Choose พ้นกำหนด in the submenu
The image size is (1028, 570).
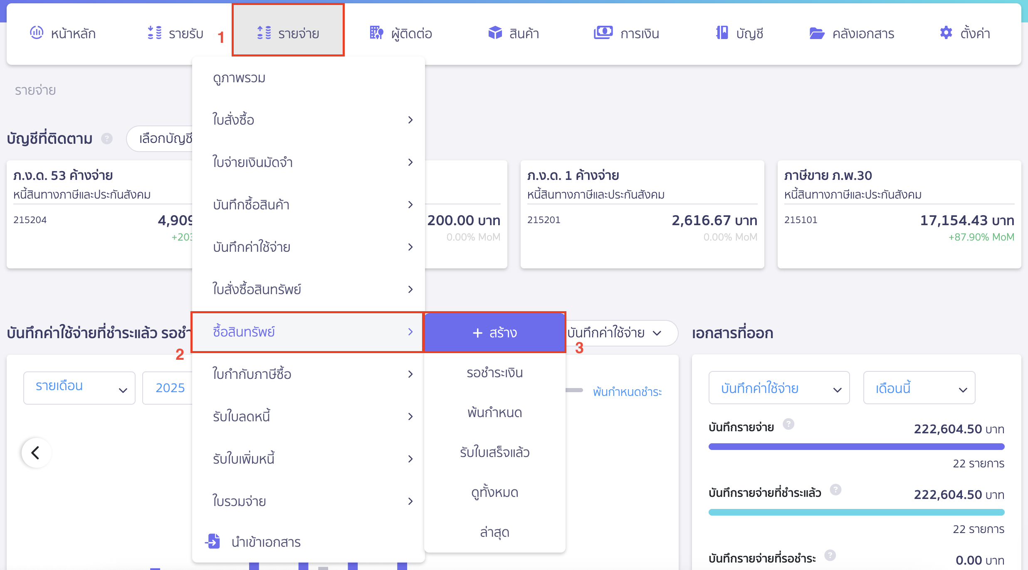click(494, 413)
